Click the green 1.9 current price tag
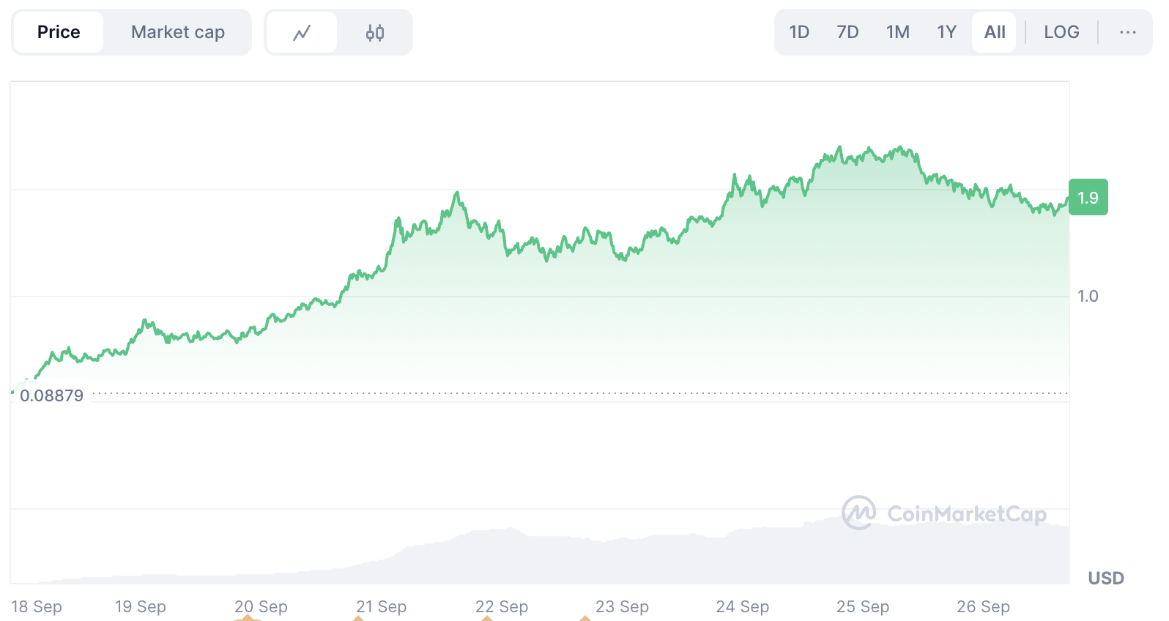The height and width of the screenshot is (621, 1169). [x=1088, y=197]
